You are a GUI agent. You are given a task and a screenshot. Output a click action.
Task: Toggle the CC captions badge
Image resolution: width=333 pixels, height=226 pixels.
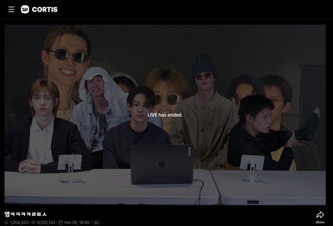96,222
